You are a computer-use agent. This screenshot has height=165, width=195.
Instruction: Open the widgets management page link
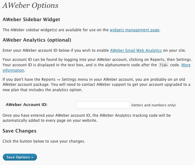[x=135, y=30]
